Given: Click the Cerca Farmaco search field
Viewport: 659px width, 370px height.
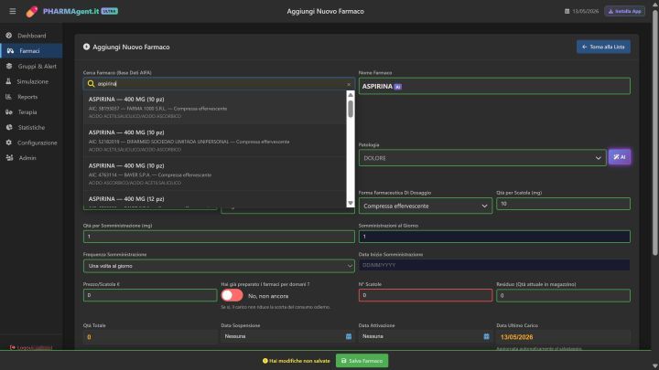Looking at the screenshot, I should click(219, 84).
